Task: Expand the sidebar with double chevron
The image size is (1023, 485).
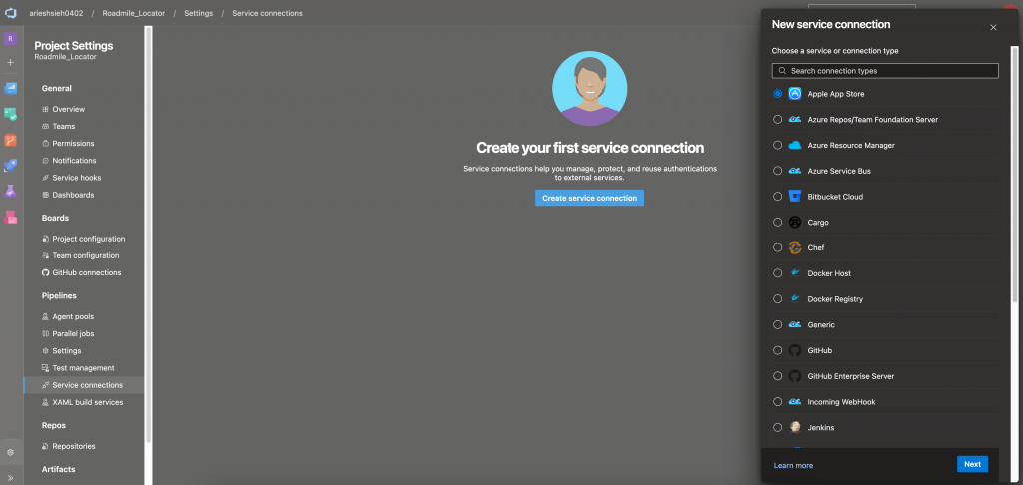Action: click(x=10, y=477)
